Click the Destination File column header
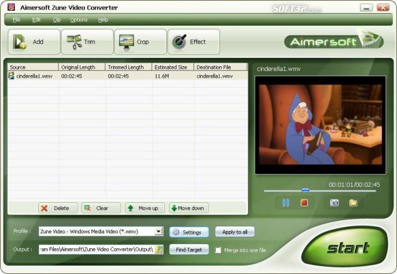Image resolution: width=397 pixels, height=274 pixels. click(221, 67)
